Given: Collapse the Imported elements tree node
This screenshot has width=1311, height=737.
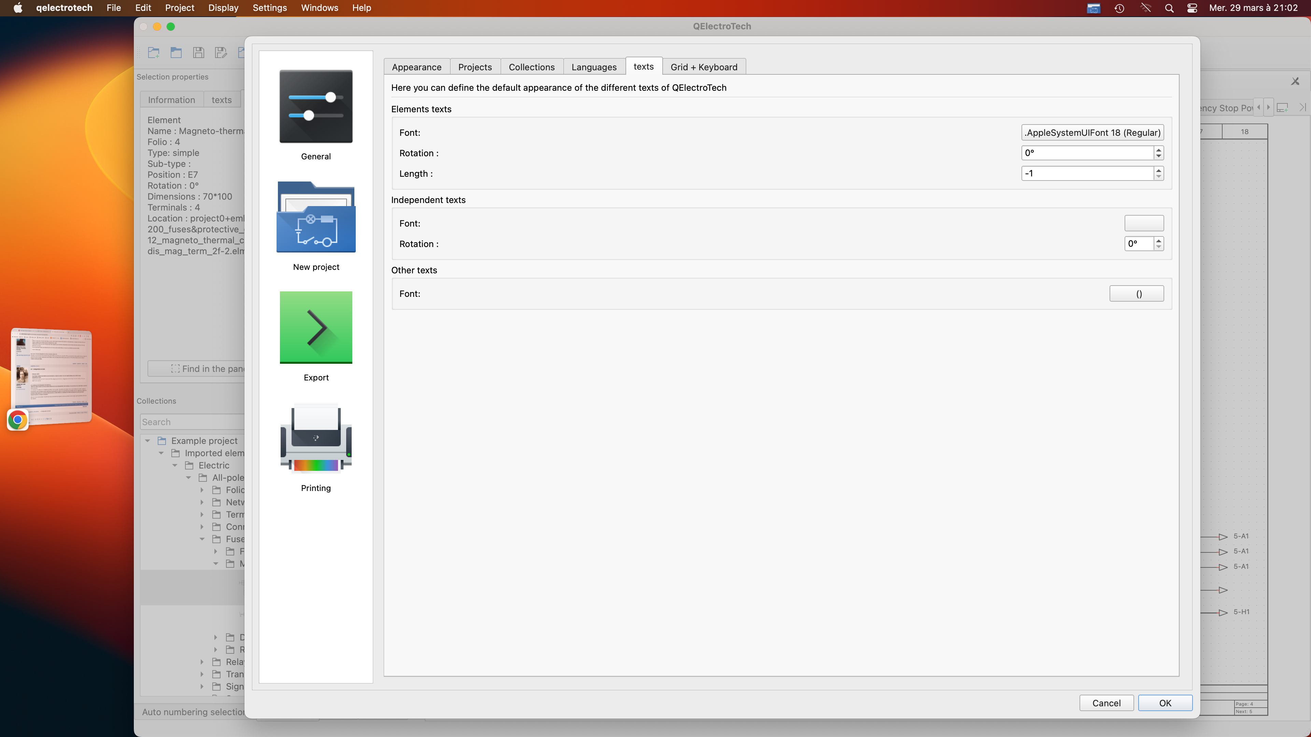Looking at the screenshot, I should [x=161, y=453].
